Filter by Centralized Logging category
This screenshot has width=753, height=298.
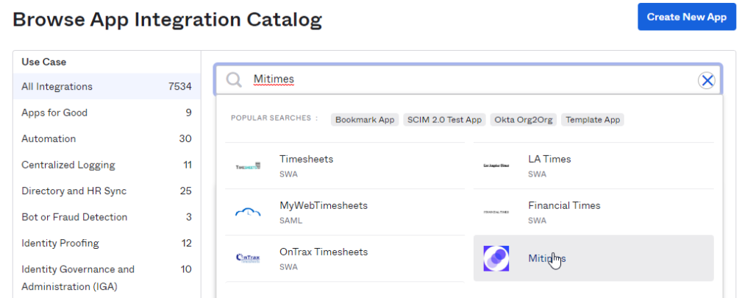(x=107, y=165)
